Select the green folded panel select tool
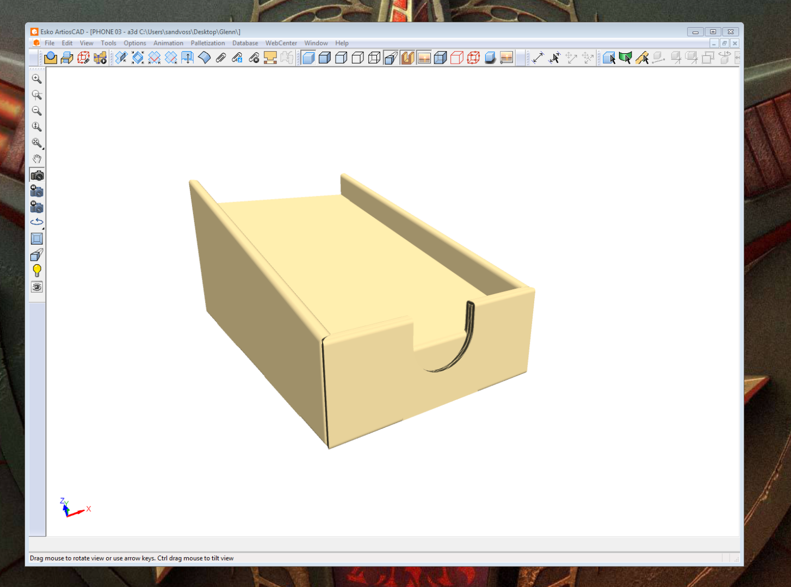 (x=626, y=58)
